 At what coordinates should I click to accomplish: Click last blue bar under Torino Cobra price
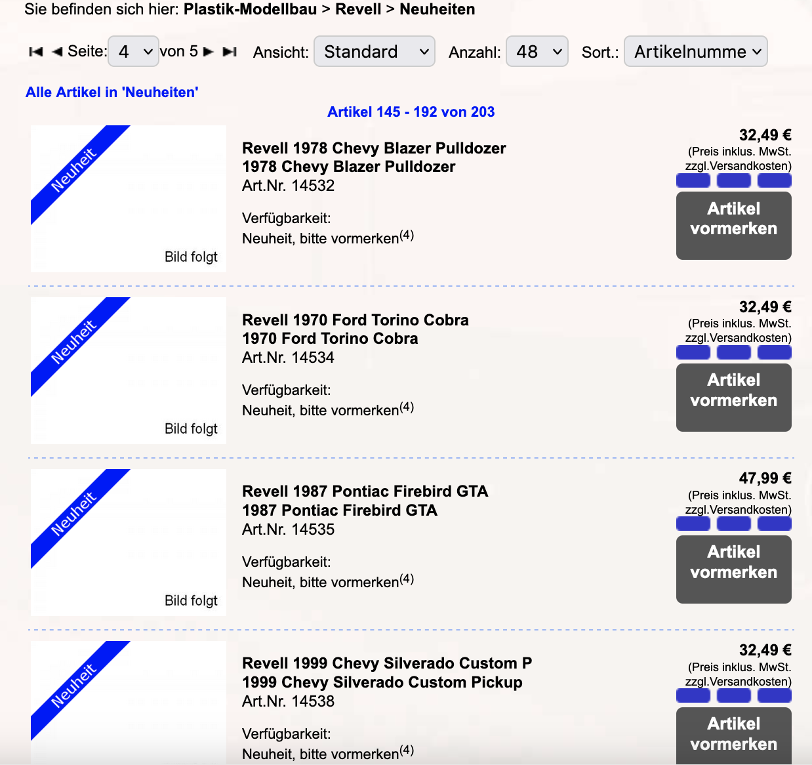pos(775,352)
